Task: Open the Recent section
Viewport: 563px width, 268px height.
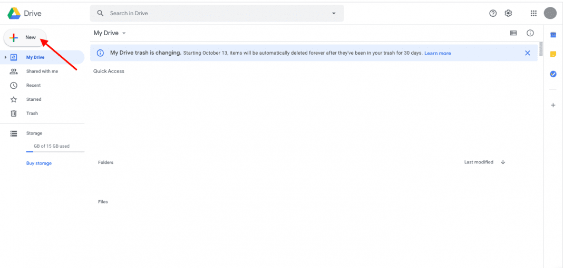Action: pyautogui.click(x=33, y=85)
